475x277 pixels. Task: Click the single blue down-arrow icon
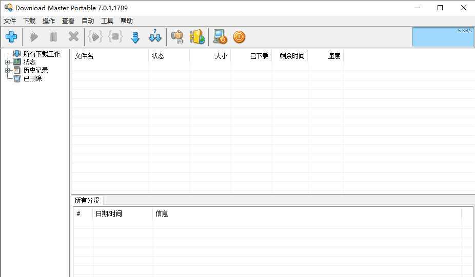pos(135,37)
